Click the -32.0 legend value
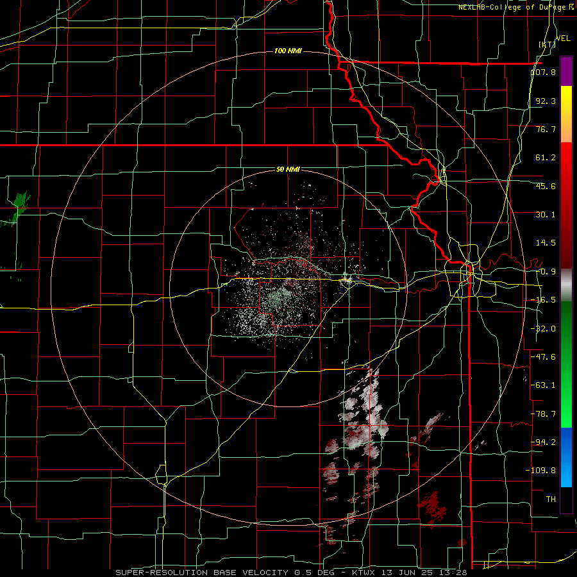 (x=543, y=329)
